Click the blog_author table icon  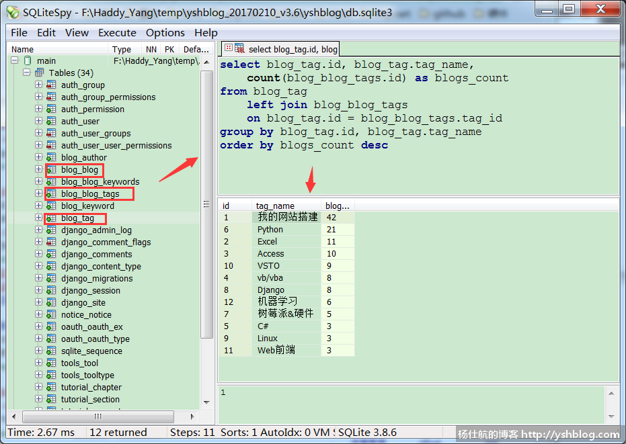(x=51, y=157)
